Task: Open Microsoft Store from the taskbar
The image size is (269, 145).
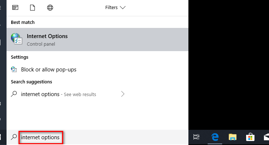Action: (x=250, y=137)
